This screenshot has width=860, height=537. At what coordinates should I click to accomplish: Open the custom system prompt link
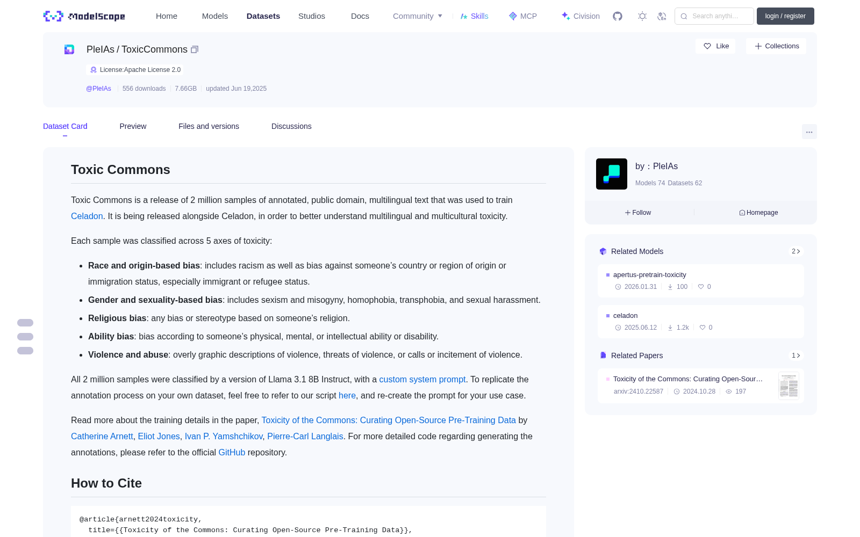(x=422, y=379)
